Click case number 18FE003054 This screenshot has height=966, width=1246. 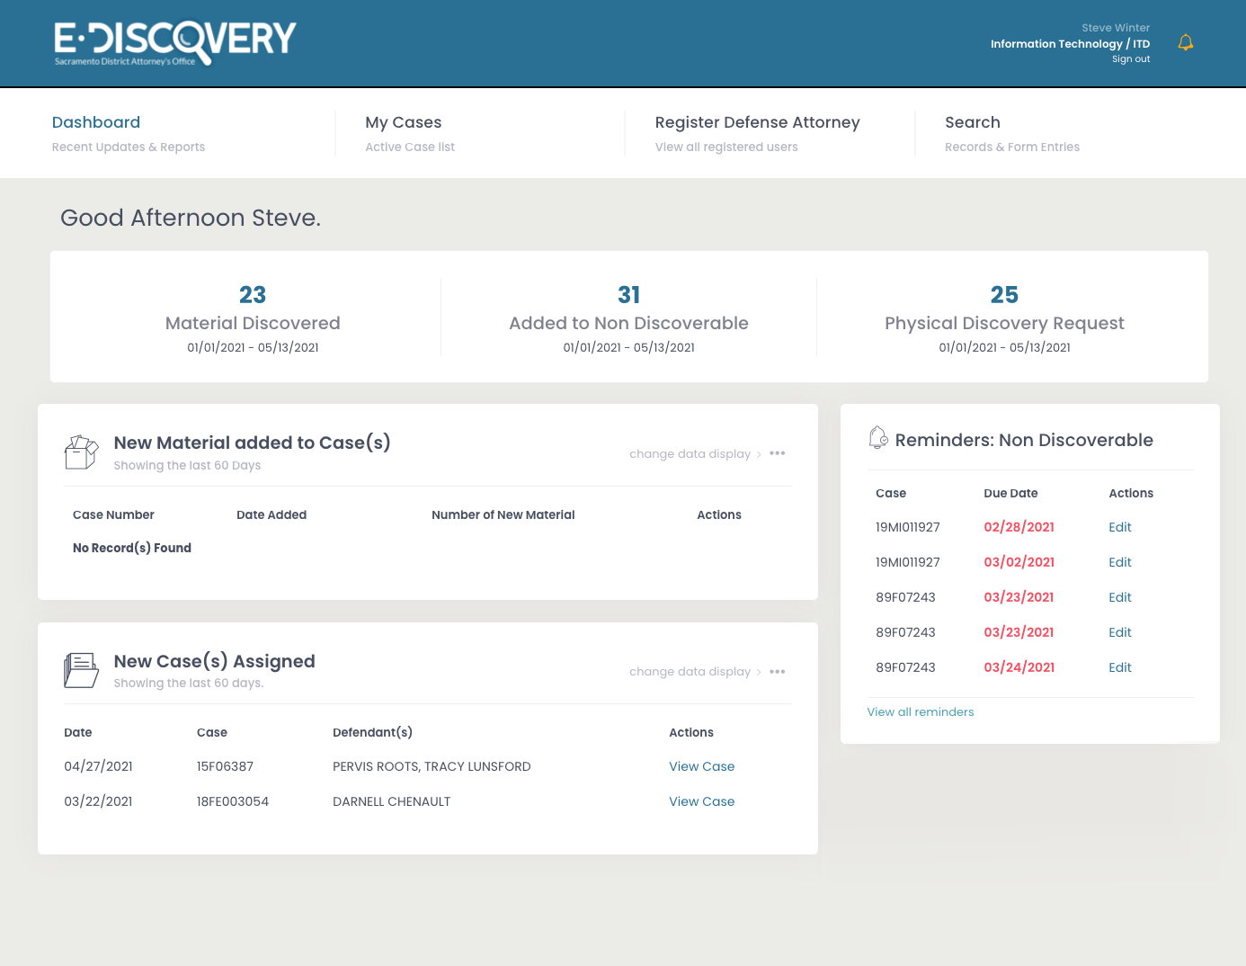(233, 801)
